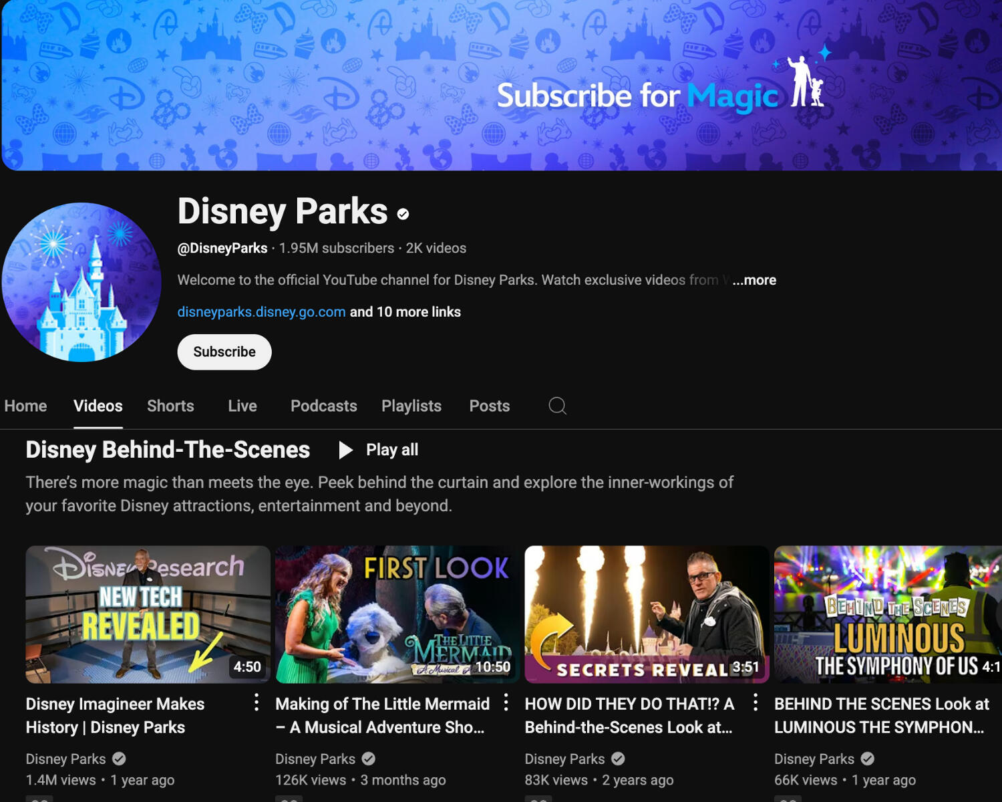Select the Podcasts tab
Image resolution: width=1002 pixels, height=802 pixels.
click(x=323, y=406)
